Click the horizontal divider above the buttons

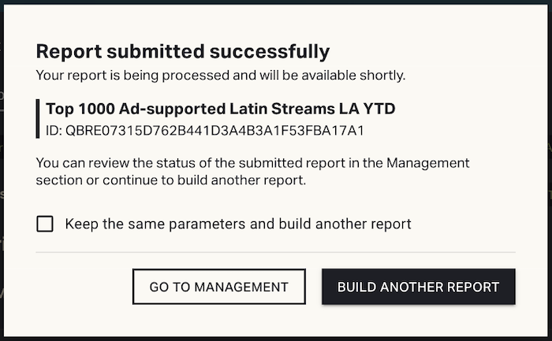coord(275,253)
